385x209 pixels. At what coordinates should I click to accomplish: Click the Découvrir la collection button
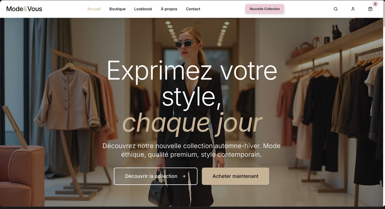pos(156,176)
